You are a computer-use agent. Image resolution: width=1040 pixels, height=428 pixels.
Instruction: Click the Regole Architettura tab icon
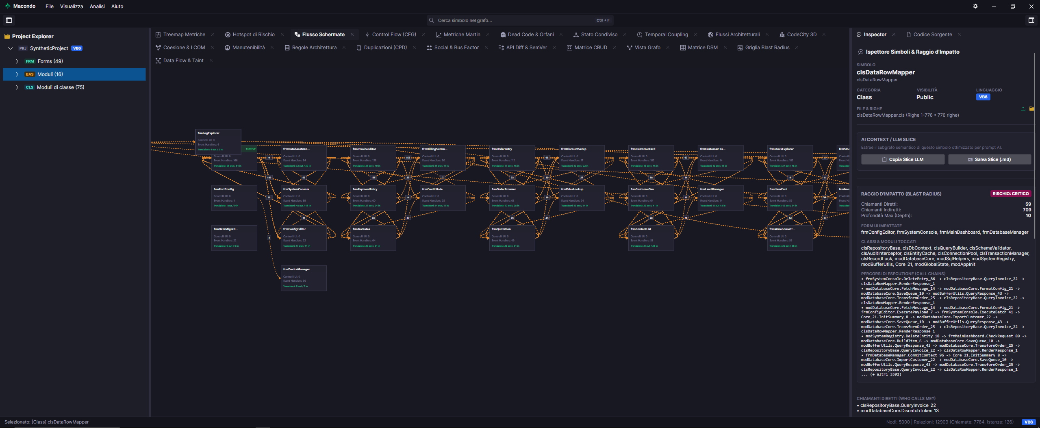(287, 48)
